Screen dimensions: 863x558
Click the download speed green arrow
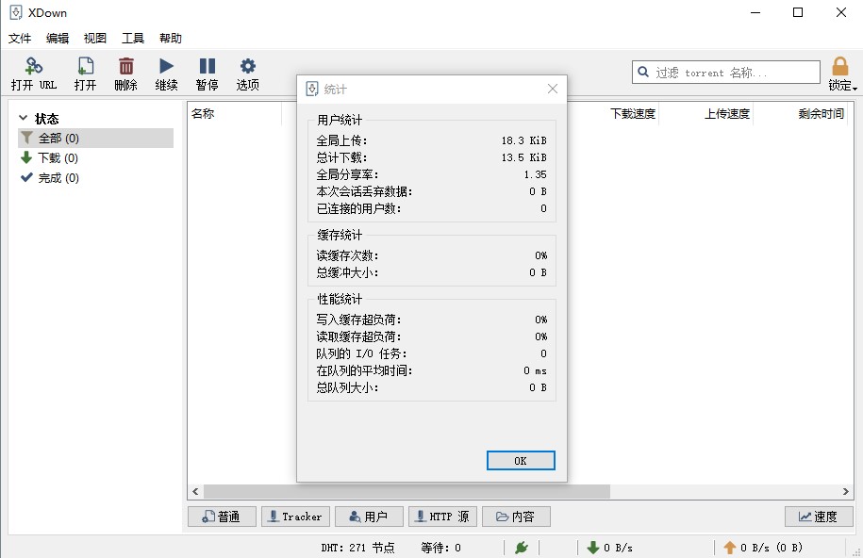[592, 548]
